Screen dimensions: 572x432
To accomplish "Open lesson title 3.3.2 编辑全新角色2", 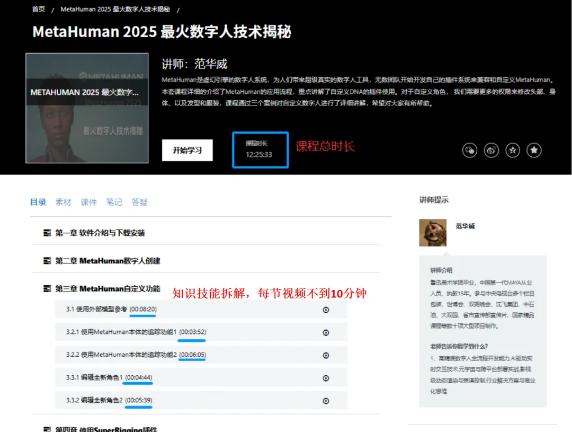I will click(x=94, y=400).
